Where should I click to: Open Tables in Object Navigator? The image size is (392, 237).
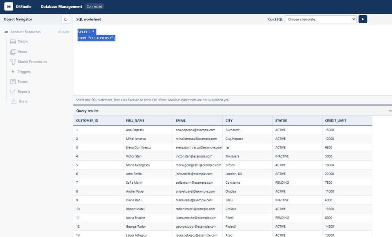coord(22,42)
